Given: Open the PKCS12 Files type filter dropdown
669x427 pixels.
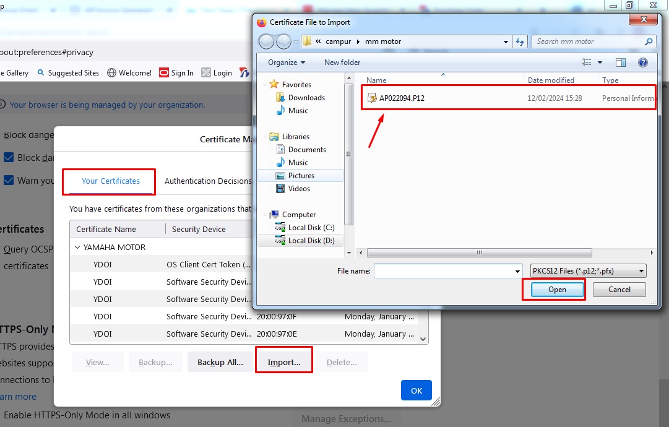Looking at the screenshot, I should click(589, 271).
